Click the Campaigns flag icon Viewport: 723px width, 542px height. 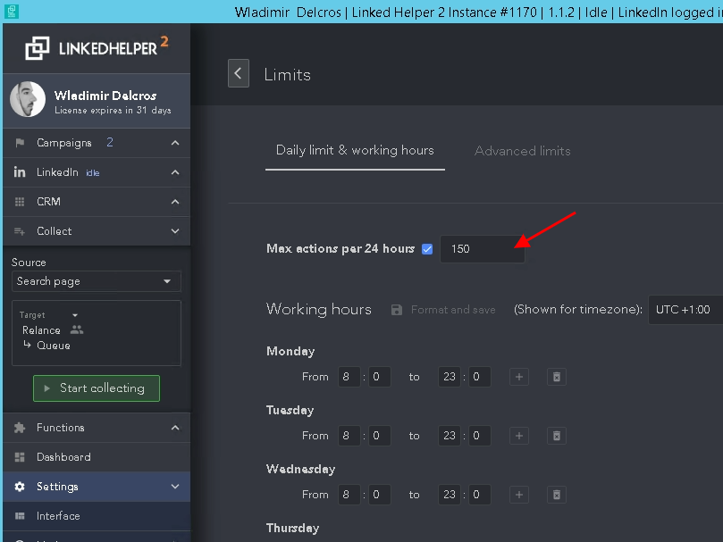point(20,143)
